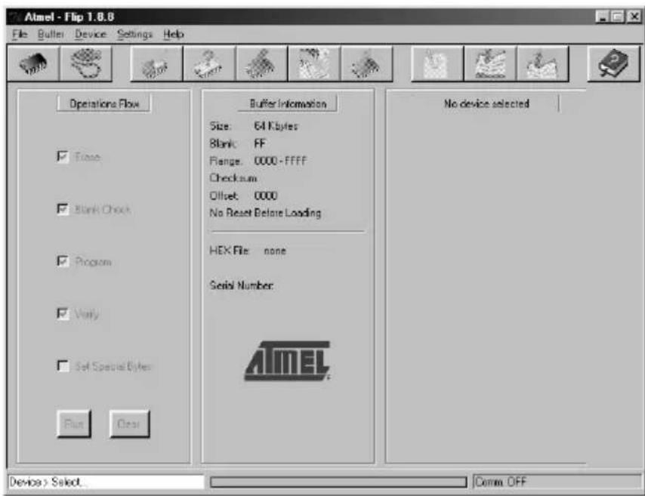The image size is (645, 496).
Task: Click the progress bar in the status bar
Action: click(338, 482)
